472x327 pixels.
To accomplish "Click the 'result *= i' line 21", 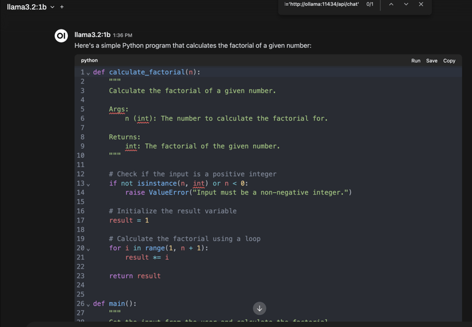I will click(x=147, y=257).
